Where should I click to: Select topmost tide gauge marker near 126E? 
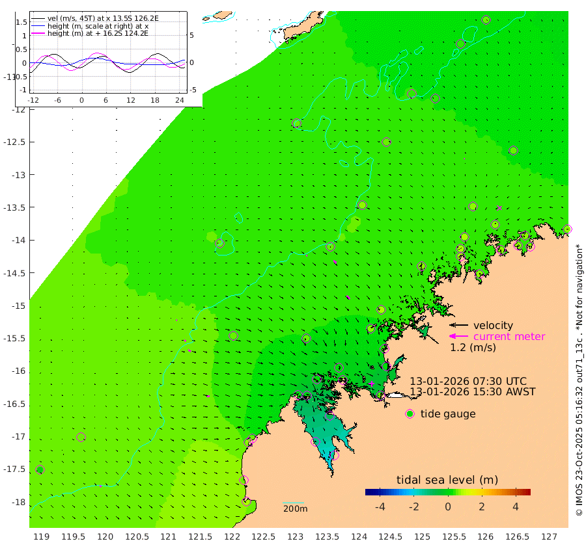486,20
